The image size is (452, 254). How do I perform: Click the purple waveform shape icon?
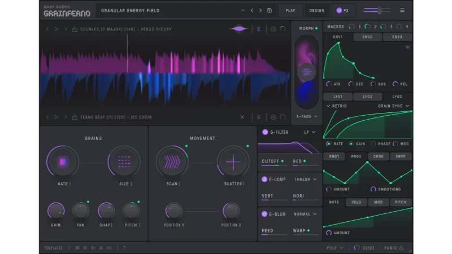(x=238, y=29)
